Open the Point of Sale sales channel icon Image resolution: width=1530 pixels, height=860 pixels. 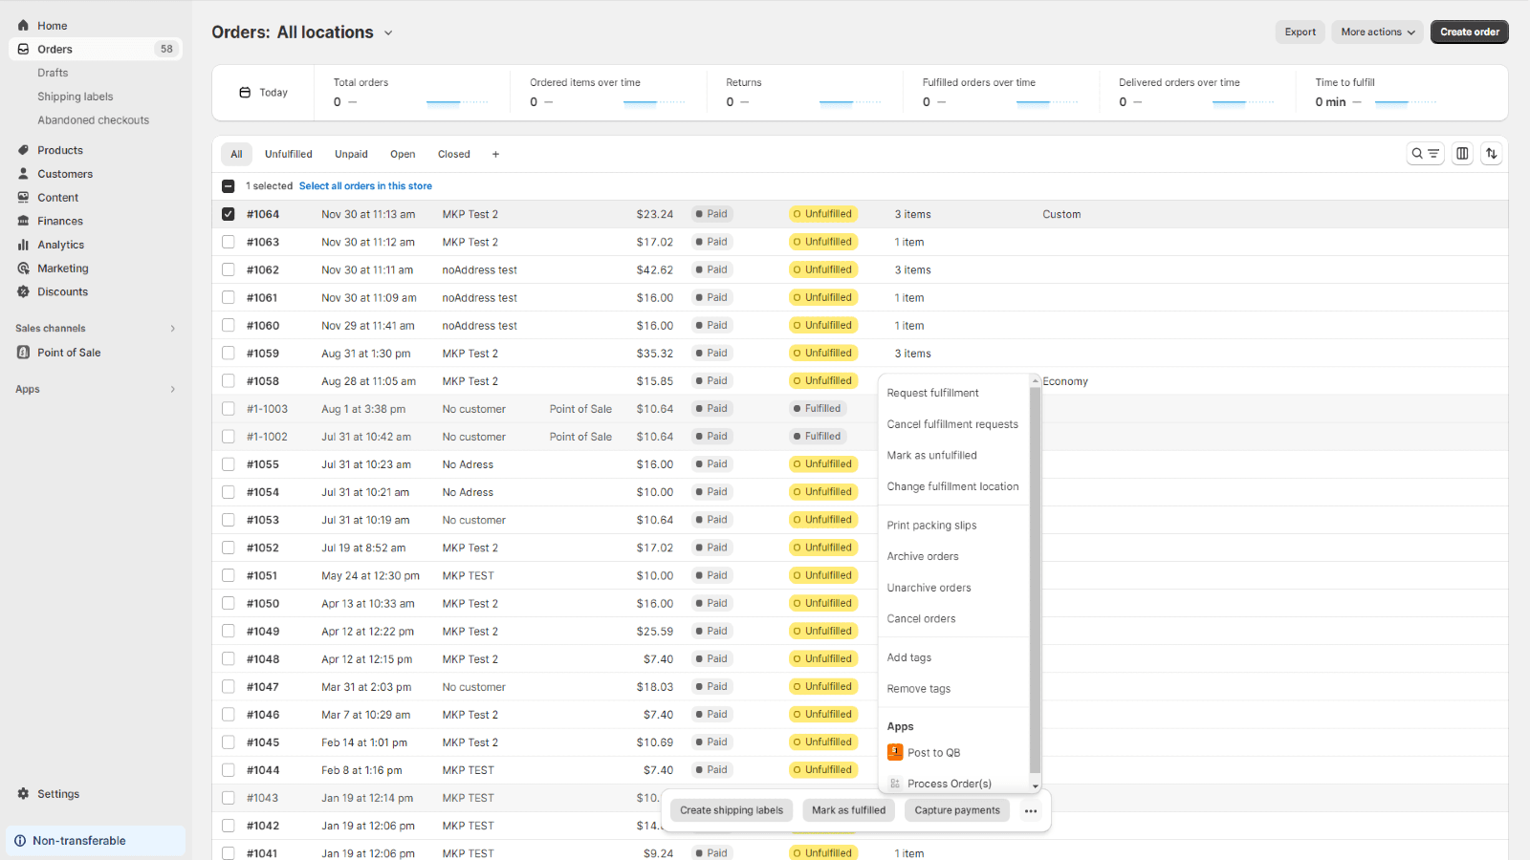(x=23, y=352)
